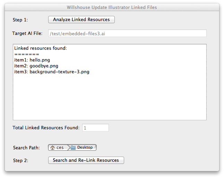224x178 pixels.
Task: Click the Target AI File field
Action: tap(127, 33)
